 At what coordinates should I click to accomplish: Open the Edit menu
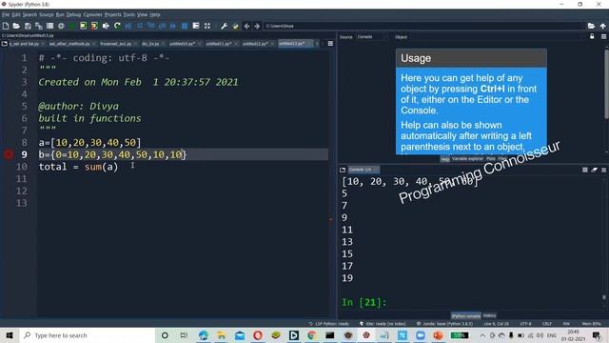[16, 14]
